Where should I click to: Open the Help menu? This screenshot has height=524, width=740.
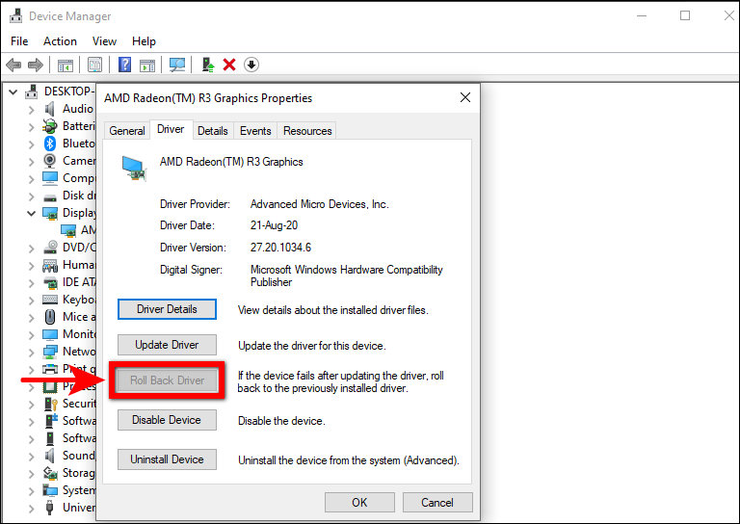(144, 41)
